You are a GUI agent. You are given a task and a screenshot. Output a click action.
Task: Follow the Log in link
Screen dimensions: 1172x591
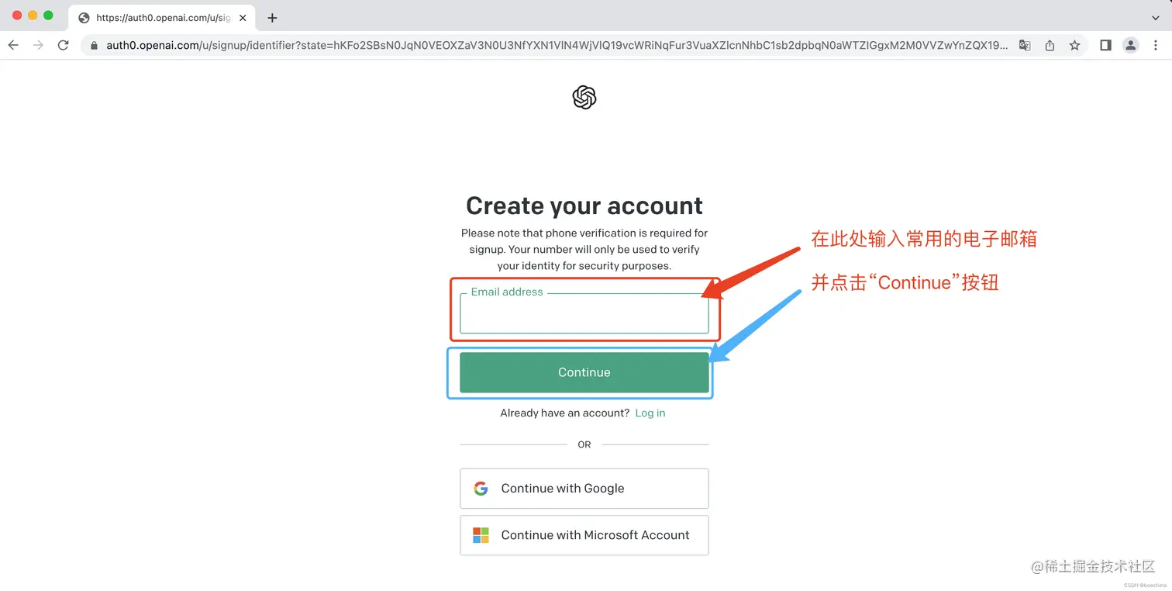(650, 413)
